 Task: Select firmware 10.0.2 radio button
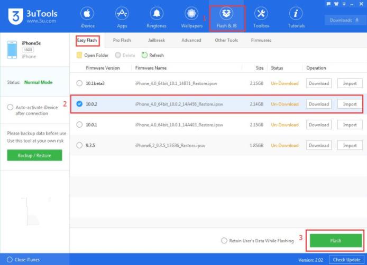(79, 104)
